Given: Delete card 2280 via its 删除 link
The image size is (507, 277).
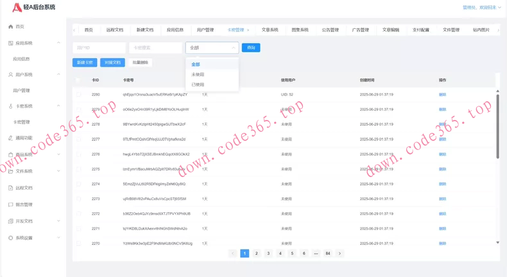Looking at the screenshot, I should (442, 95).
